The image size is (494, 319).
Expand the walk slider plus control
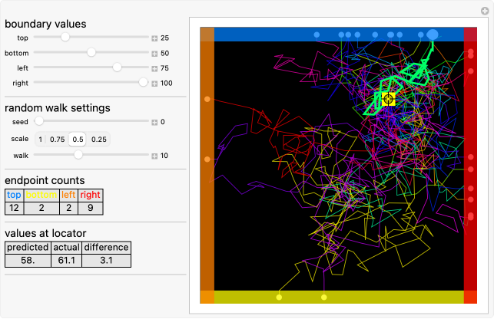[154, 156]
